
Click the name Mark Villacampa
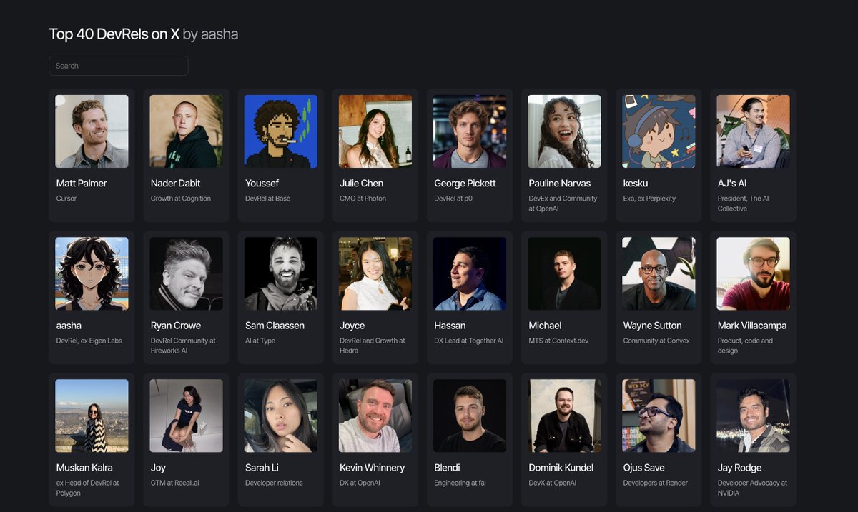point(752,326)
